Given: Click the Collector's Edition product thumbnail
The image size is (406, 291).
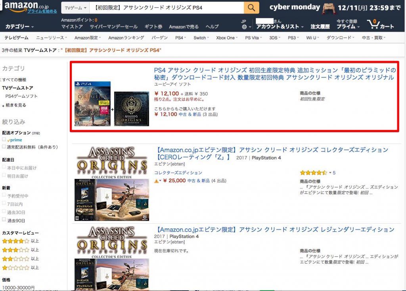Looking at the screenshot, I should [111, 183].
